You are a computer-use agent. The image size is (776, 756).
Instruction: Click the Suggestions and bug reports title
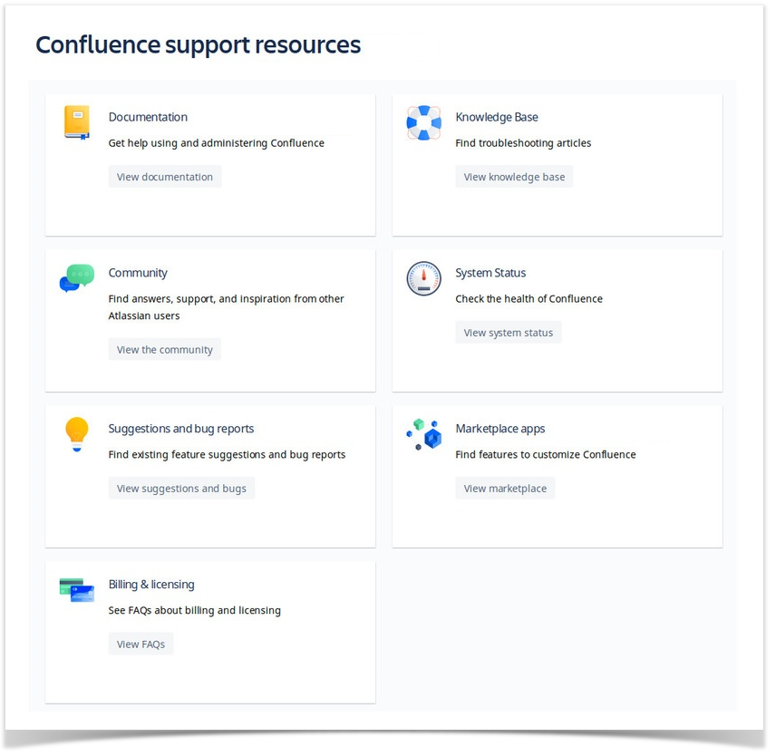(181, 429)
